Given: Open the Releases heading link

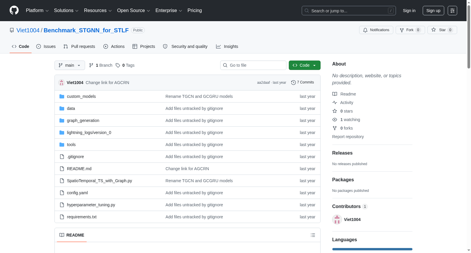Looking at the screenshot, I should (x=342, y=153).
